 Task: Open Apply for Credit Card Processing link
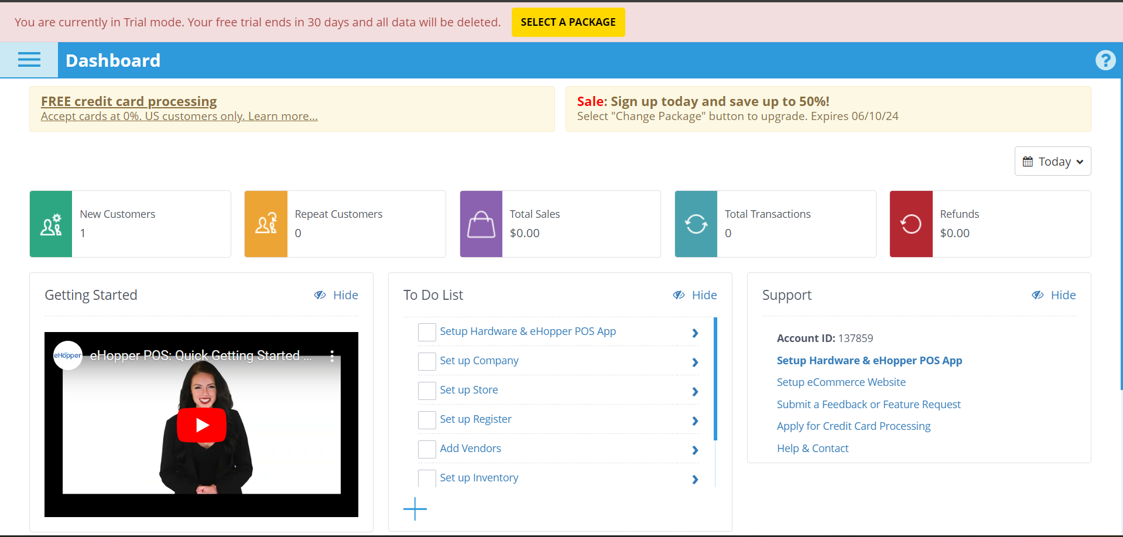click(x=854, y=426)
